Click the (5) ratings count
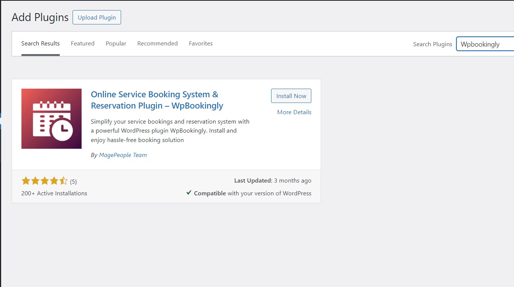The height and width of the screenshot is (287, 514). (73, 182)
